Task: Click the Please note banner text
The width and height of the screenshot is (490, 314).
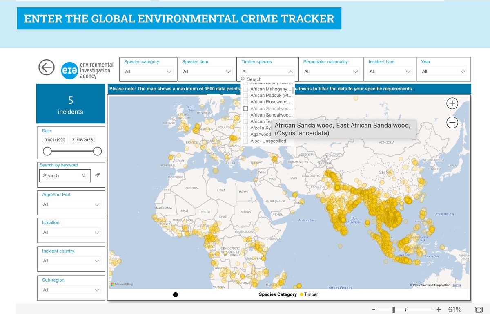Action: 261,89
